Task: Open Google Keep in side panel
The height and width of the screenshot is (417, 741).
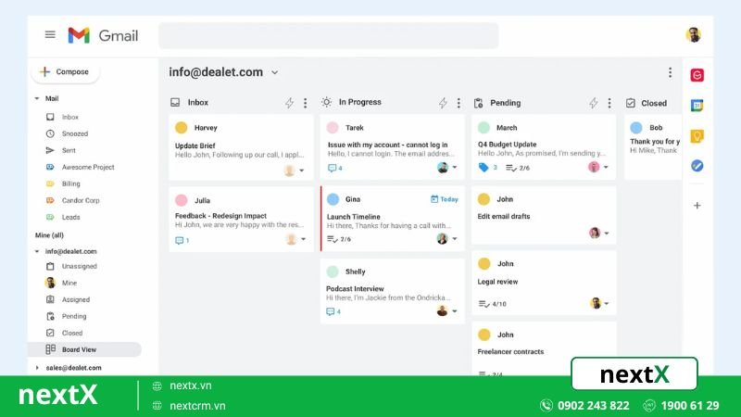Action: 697,136
